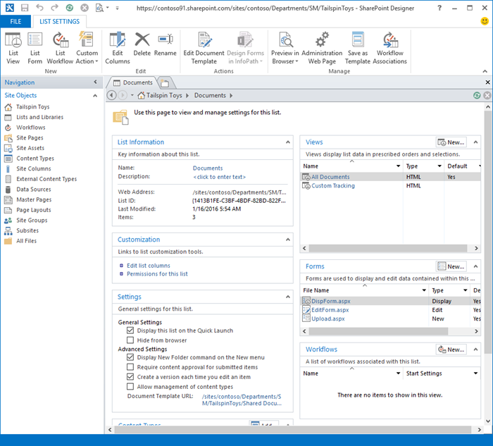Collapse the Forms section

(x=475, y=266)
